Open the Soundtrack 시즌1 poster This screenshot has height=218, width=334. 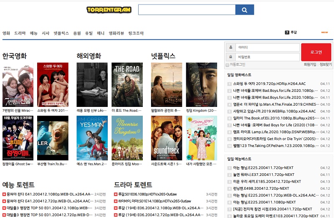click(167, 138)
